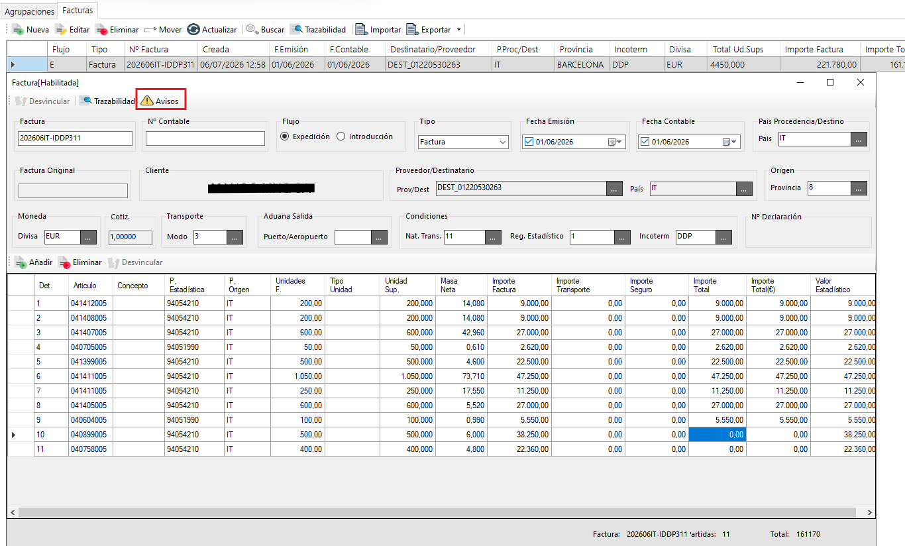Open the Provincia lookup button in Origen
The width and height of the screenshot is (905, 546).
(x=859, y=188)
